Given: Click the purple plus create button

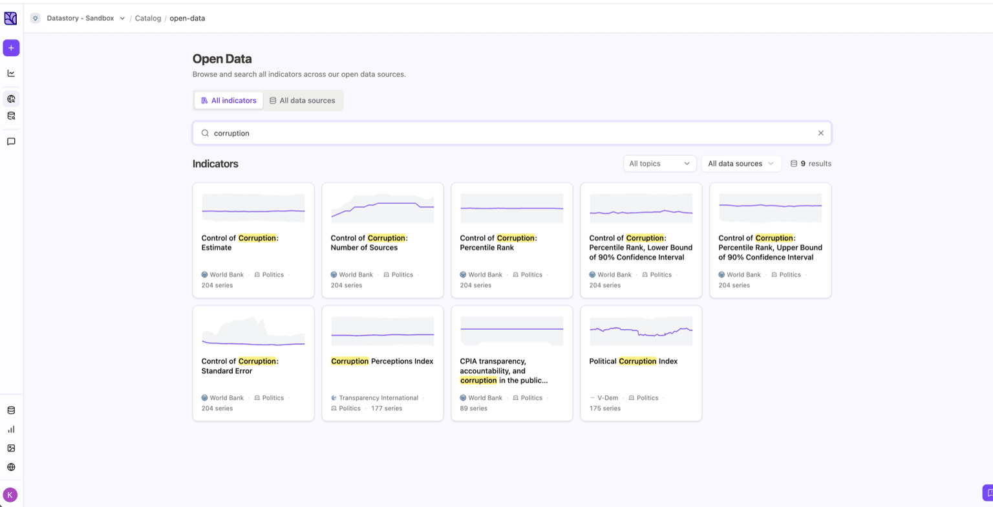Looking at the screenshot, I should pyautogui.click(x=11, y=48).
